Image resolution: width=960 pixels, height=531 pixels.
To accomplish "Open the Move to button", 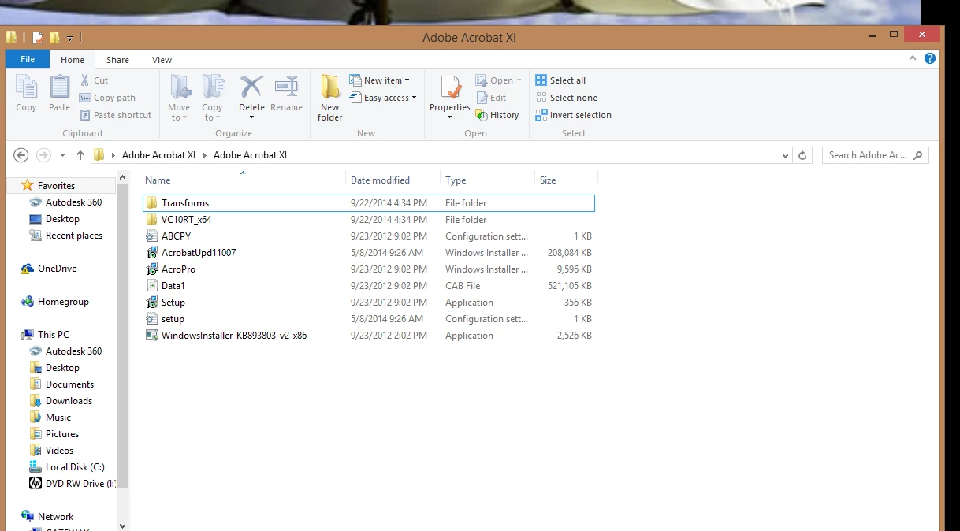I will click(x=179, y=98).
